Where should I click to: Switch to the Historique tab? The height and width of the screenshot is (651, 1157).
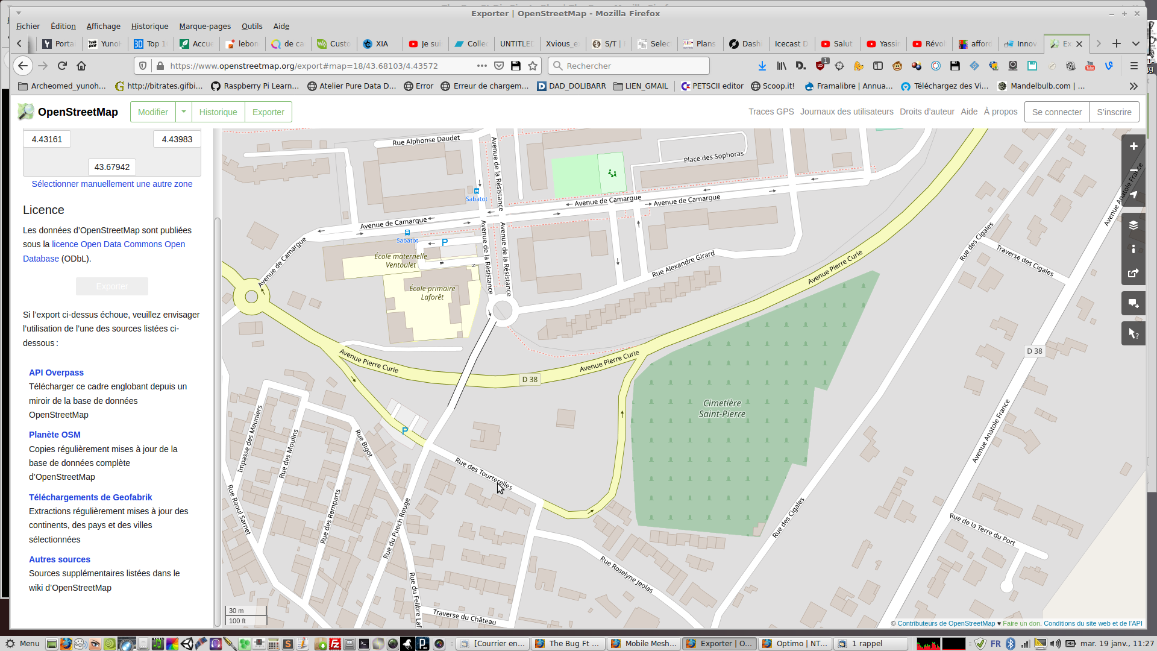click(218, 112)
